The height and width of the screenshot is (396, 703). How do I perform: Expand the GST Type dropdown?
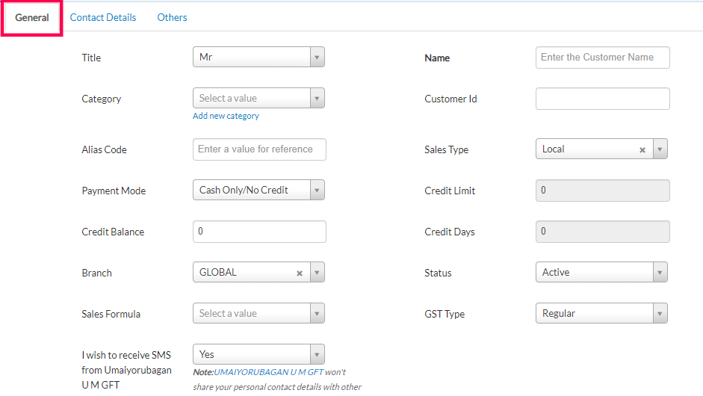[x=660, y=314]
